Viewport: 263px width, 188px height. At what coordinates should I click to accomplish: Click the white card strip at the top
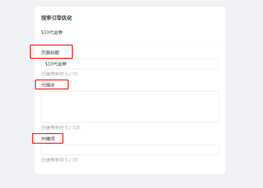pos(130,0)
